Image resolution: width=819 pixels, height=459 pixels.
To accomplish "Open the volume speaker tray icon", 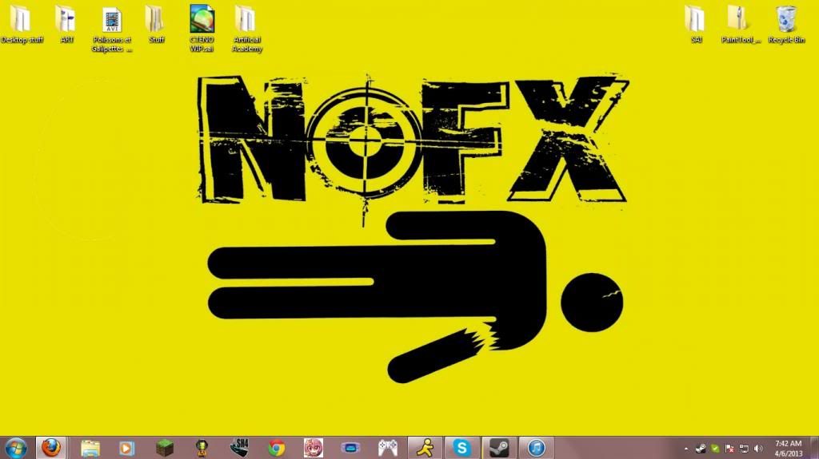I will coord(758,449).
